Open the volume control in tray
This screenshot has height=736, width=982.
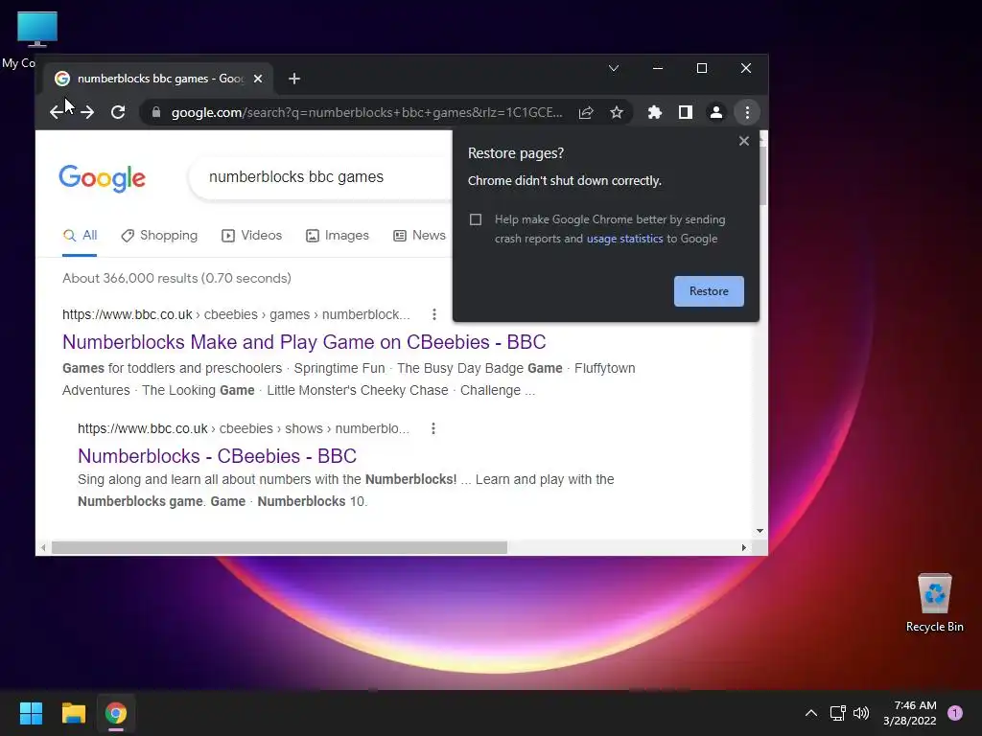tap(861, 713)
